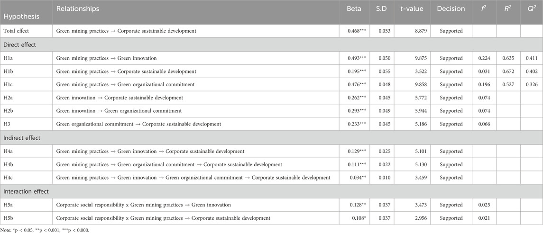Click the "t-value" column header
The height and width of the screenshot is (233, 543).
[412, 9]
